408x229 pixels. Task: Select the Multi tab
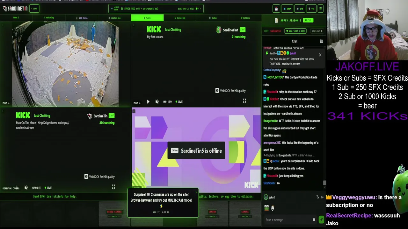[147, 18]
